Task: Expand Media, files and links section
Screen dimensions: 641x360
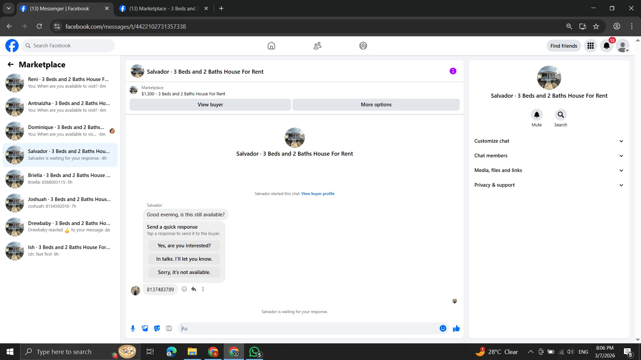Action: pos(549,170)
